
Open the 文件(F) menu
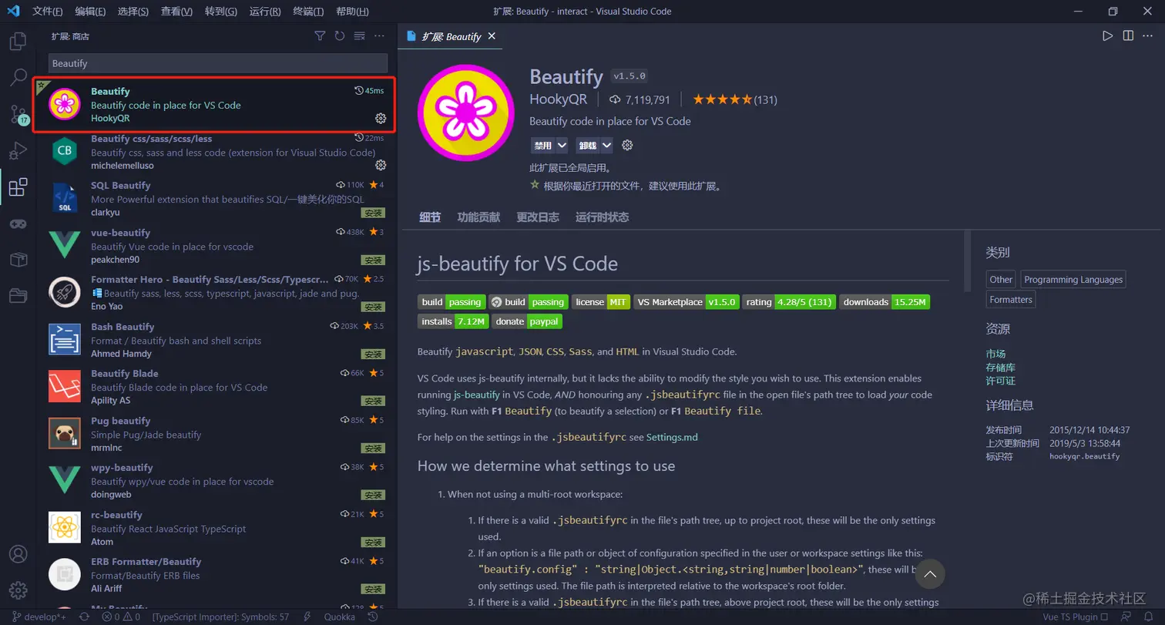pyautogui.click(x=48, y=12)
